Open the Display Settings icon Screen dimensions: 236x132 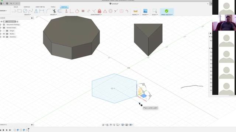123,125
